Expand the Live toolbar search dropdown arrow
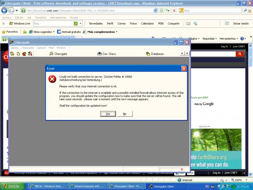This screenshot has width=253, height=190. [x=81, y=23]
